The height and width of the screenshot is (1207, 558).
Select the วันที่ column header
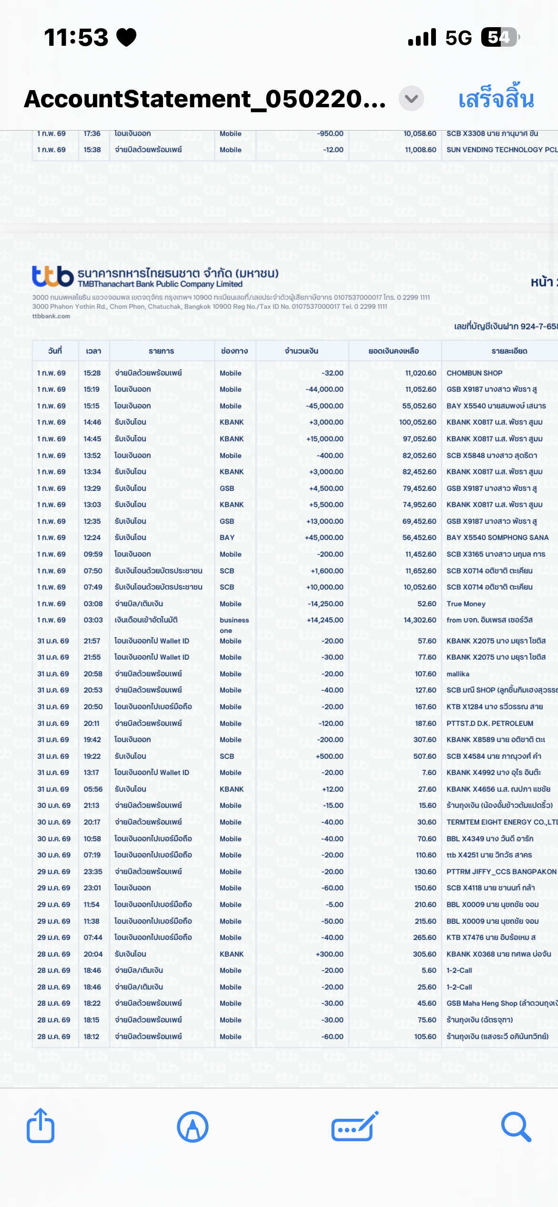55,351
